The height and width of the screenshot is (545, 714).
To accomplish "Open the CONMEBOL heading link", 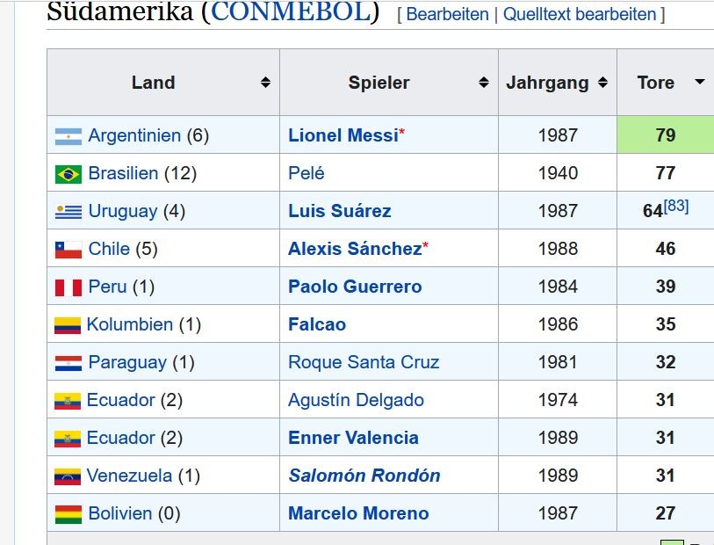I will 291,11.
